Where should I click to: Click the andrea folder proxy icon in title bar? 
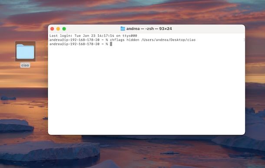coord(123,29)
